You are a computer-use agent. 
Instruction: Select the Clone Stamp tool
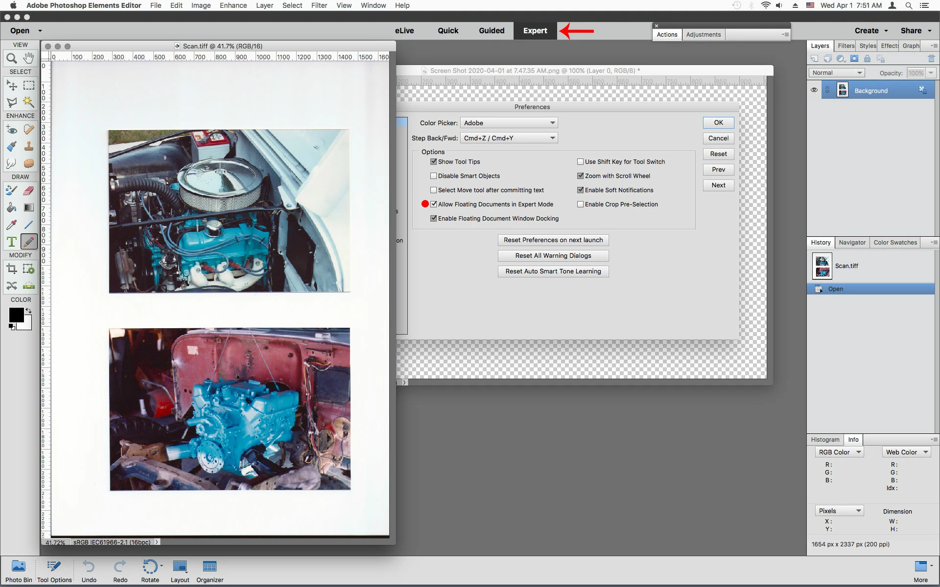click(x=29, y=146)
